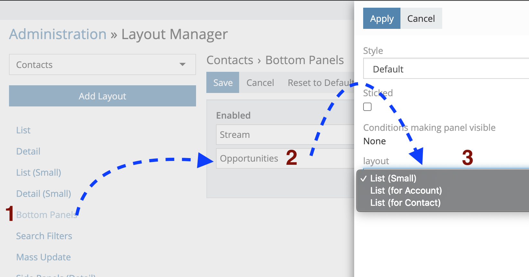The image size is (529, 277).
Task: Go to Bottom Panels layout
Action: point(47,215)
